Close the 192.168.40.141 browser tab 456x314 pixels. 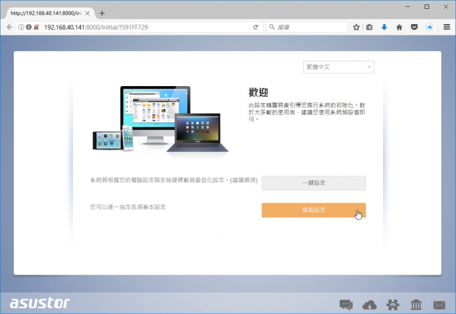87,13
